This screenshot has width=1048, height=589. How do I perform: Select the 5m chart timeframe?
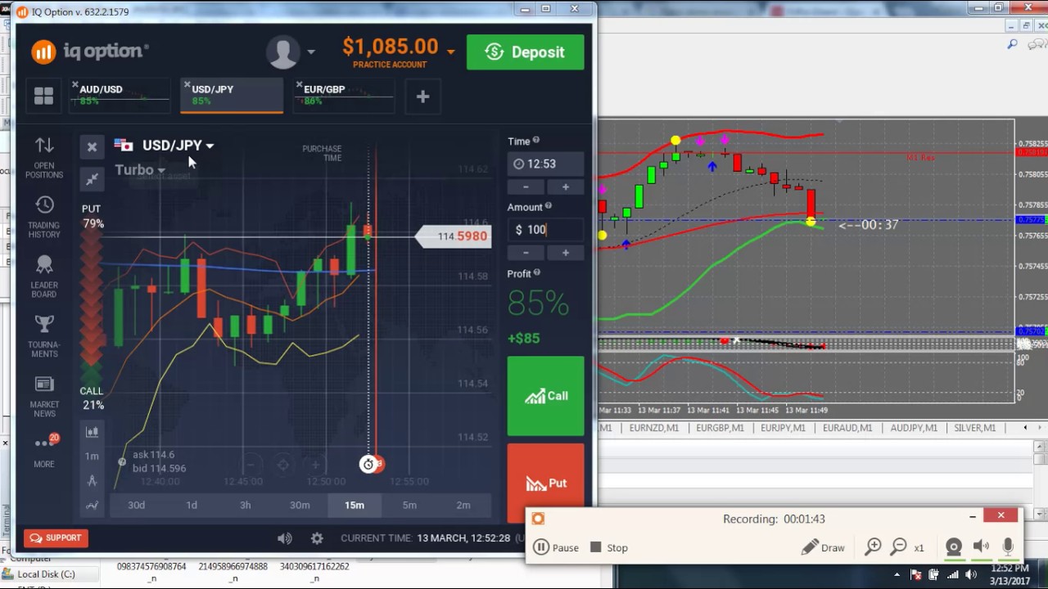coord(409,505)
